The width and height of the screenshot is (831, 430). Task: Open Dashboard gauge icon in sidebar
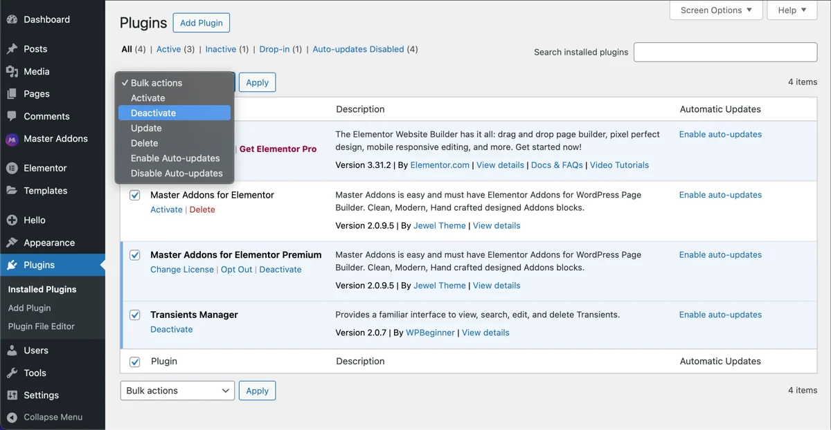(12, 19)
